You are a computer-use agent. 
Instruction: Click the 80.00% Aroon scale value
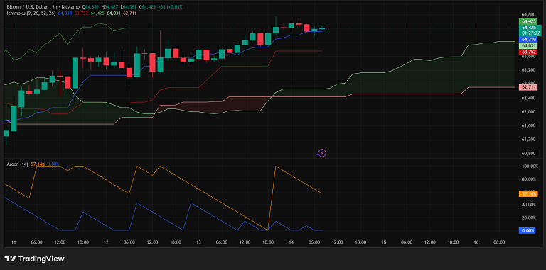click(x=529, y=179)
